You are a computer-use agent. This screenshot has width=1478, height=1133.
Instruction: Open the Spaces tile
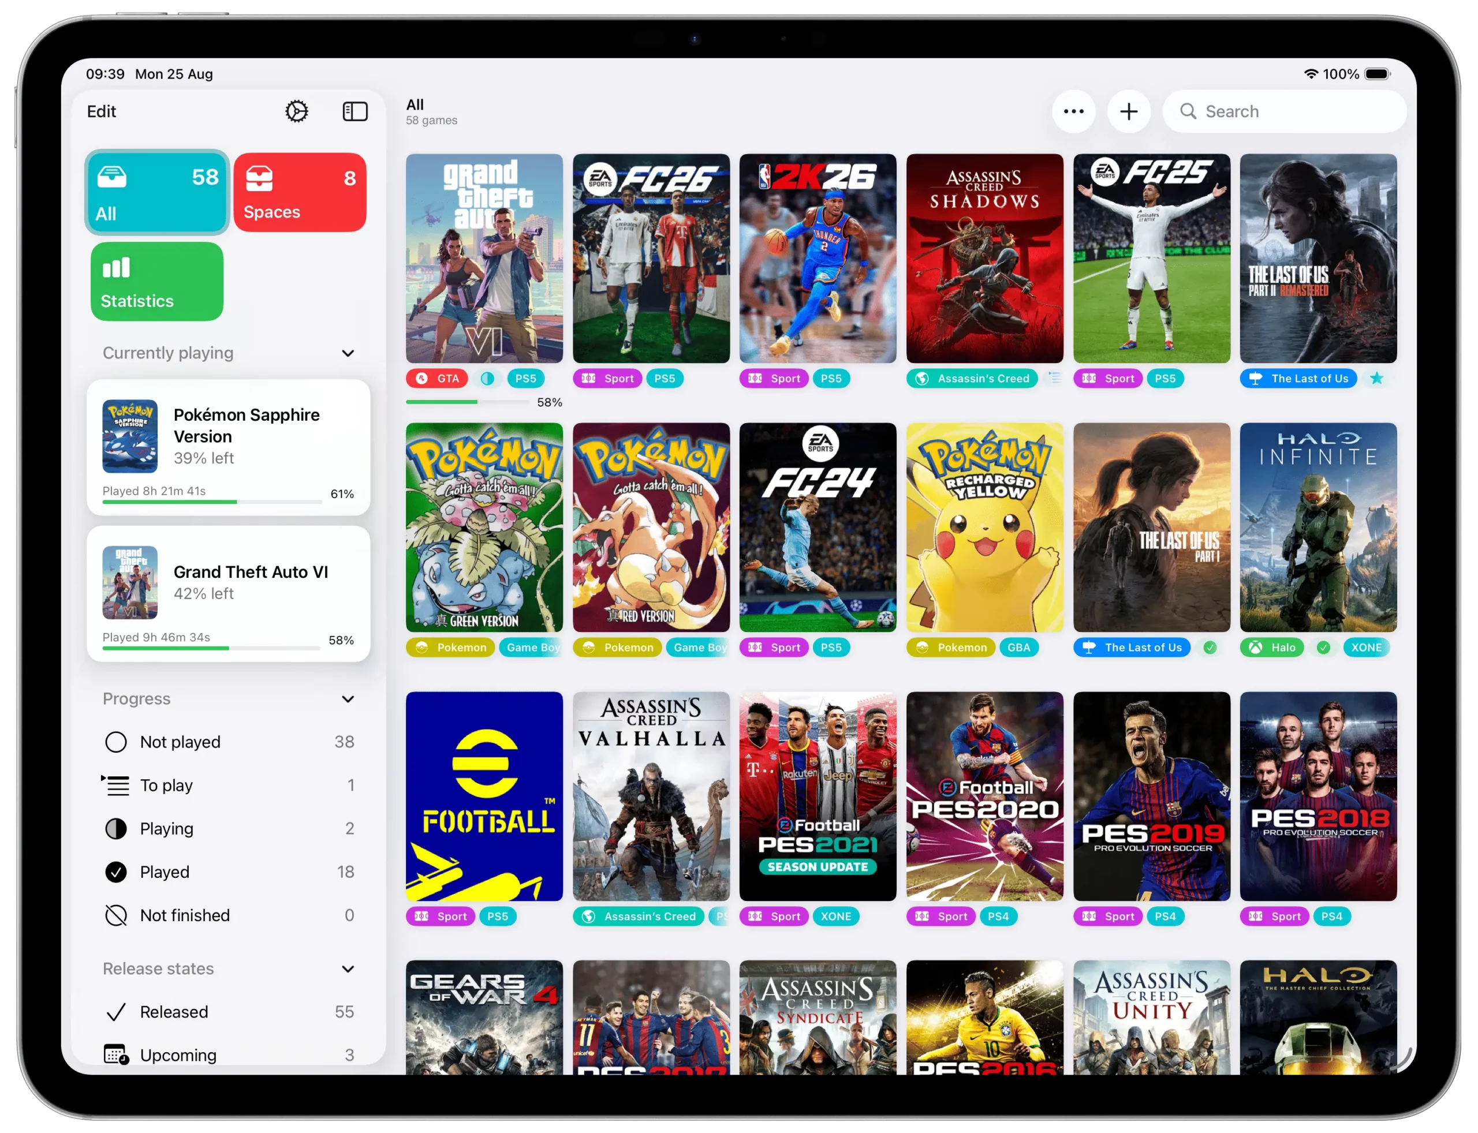coord(300,193)
